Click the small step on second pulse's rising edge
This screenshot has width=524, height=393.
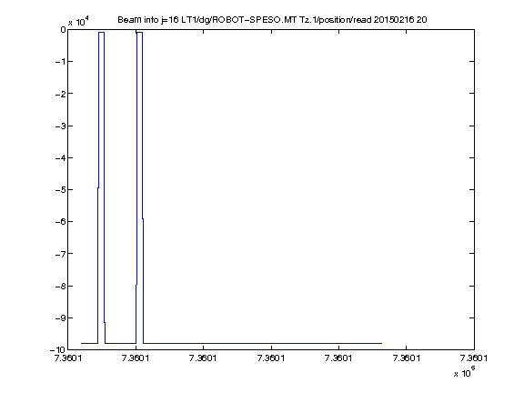136,285
